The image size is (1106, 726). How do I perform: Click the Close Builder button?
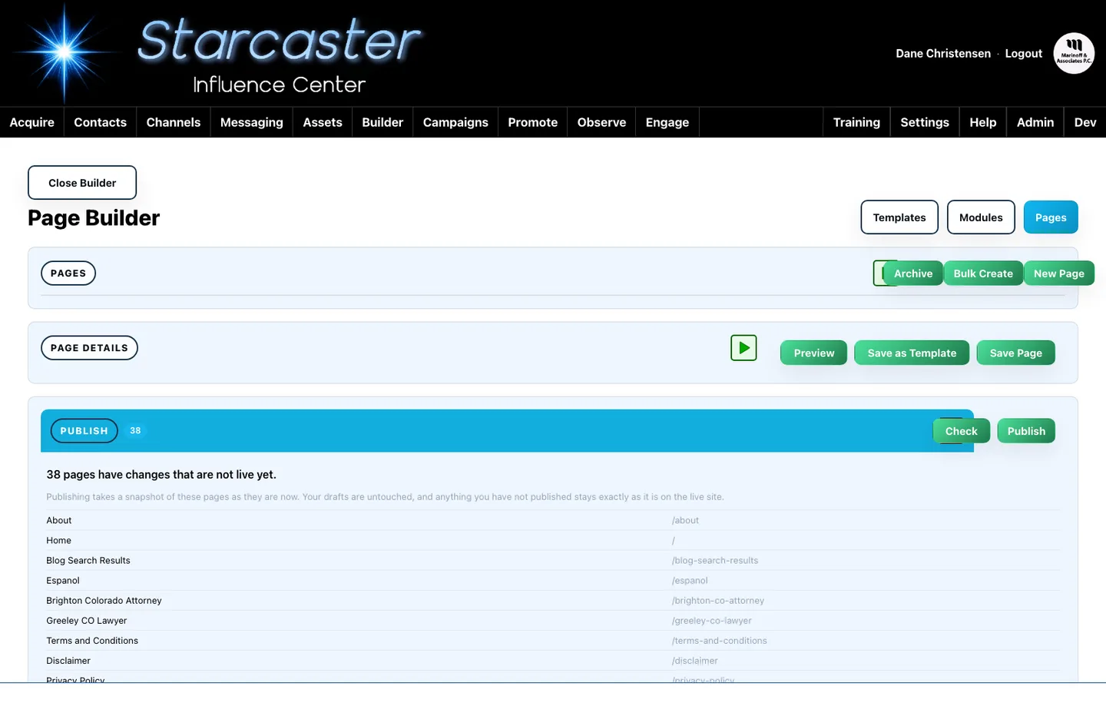click(82, 183)
